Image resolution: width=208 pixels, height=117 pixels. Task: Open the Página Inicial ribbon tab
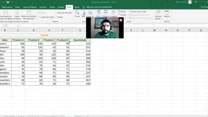click(x=7, y=7)
